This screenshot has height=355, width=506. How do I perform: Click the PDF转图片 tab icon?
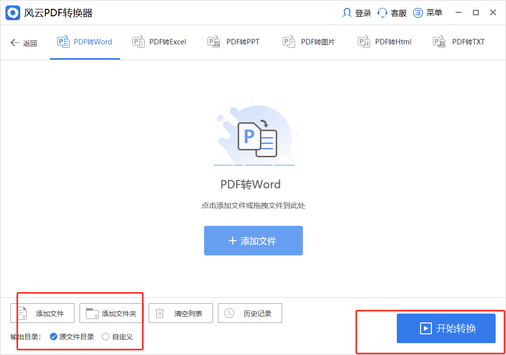coord(289,42)
